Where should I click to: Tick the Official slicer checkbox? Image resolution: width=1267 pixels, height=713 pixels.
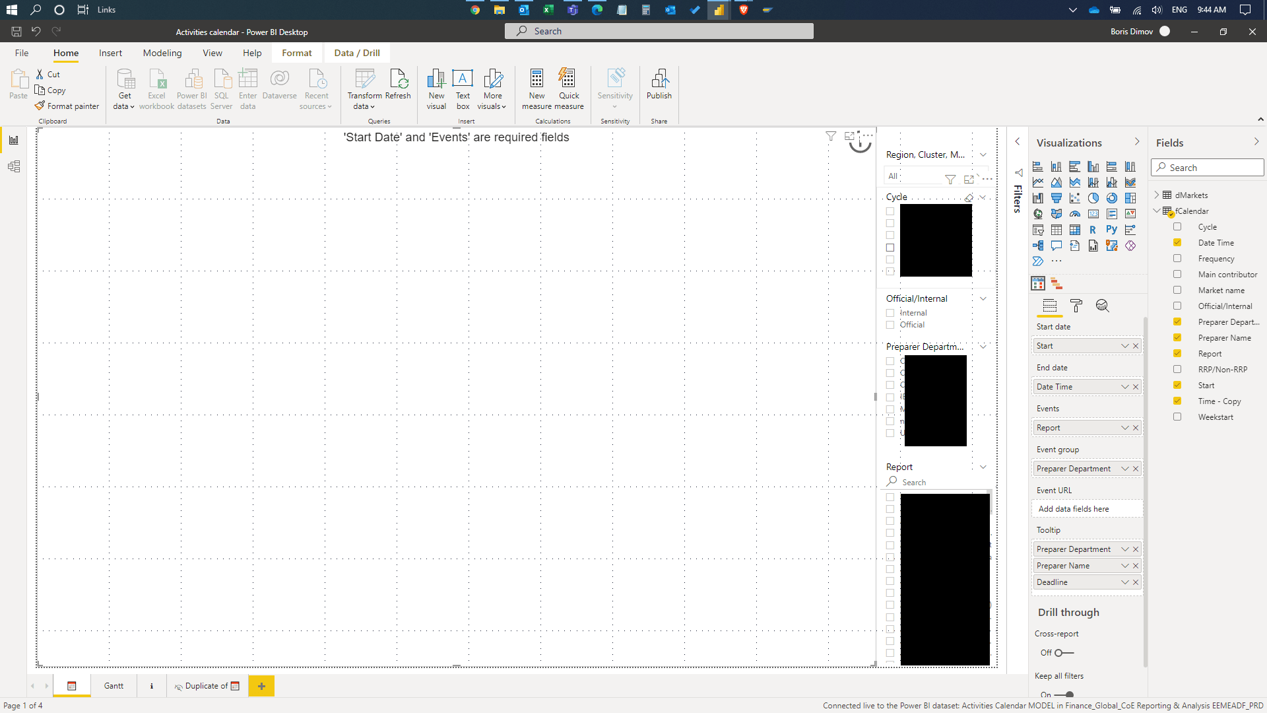tap(890, 325)
